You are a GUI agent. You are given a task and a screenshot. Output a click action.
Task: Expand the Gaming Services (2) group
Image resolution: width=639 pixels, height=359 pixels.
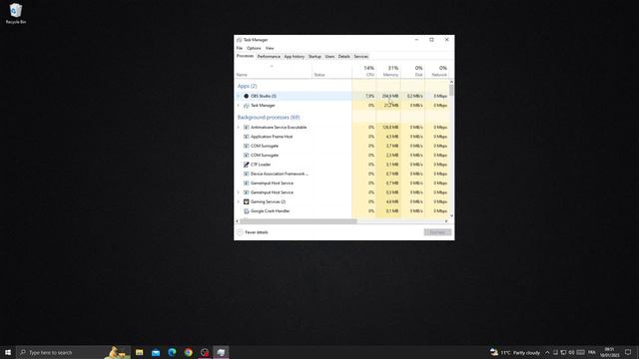click(x=239, y=201)
